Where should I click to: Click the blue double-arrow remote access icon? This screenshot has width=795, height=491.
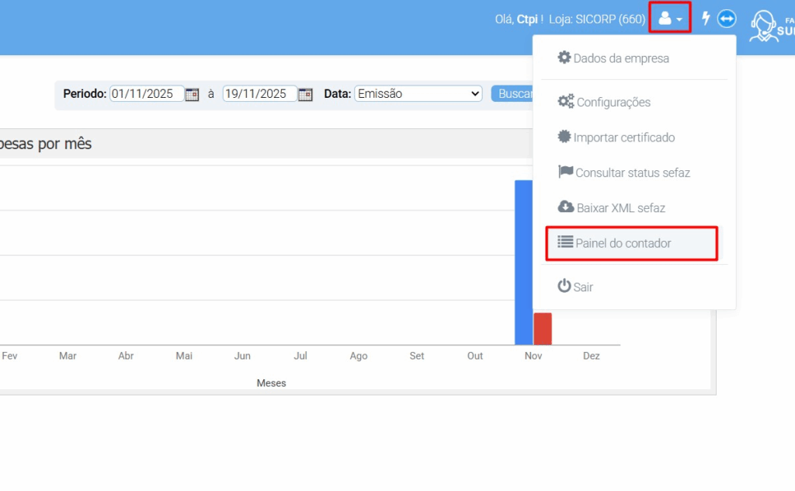(727, 19)
